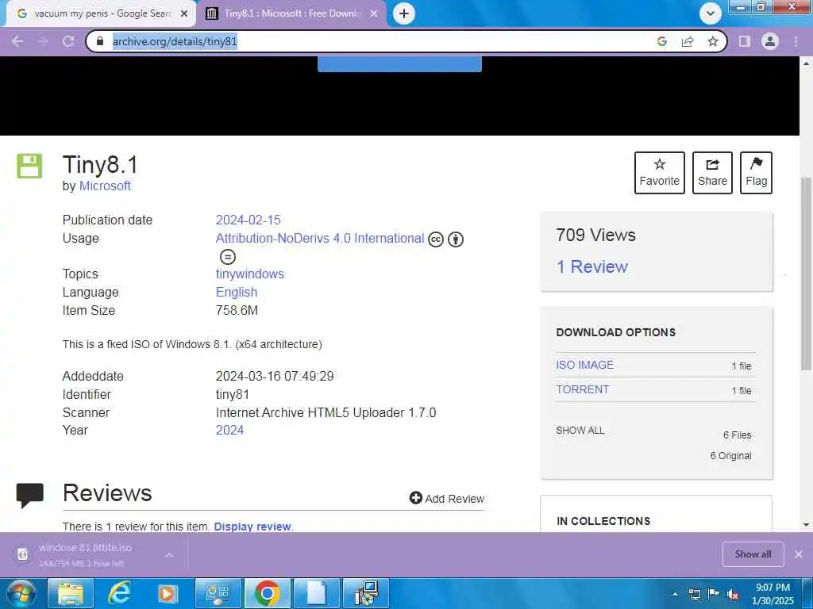Screen dimensions: 813x609
Task: Open the 2024-02-15 publication date link
Action: pyautogui.click(x=248, y=220)
